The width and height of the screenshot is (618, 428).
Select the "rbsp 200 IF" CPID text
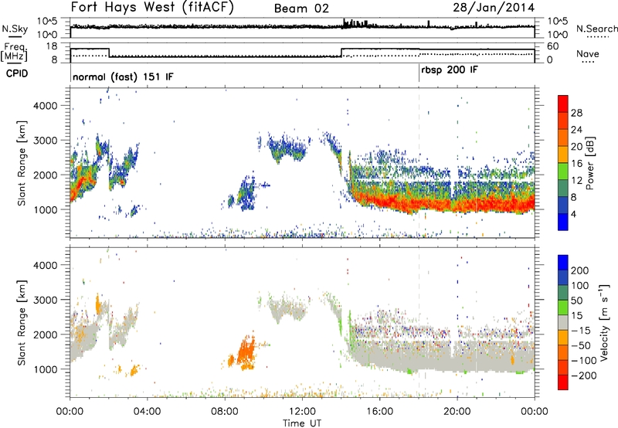coord(450,70)
